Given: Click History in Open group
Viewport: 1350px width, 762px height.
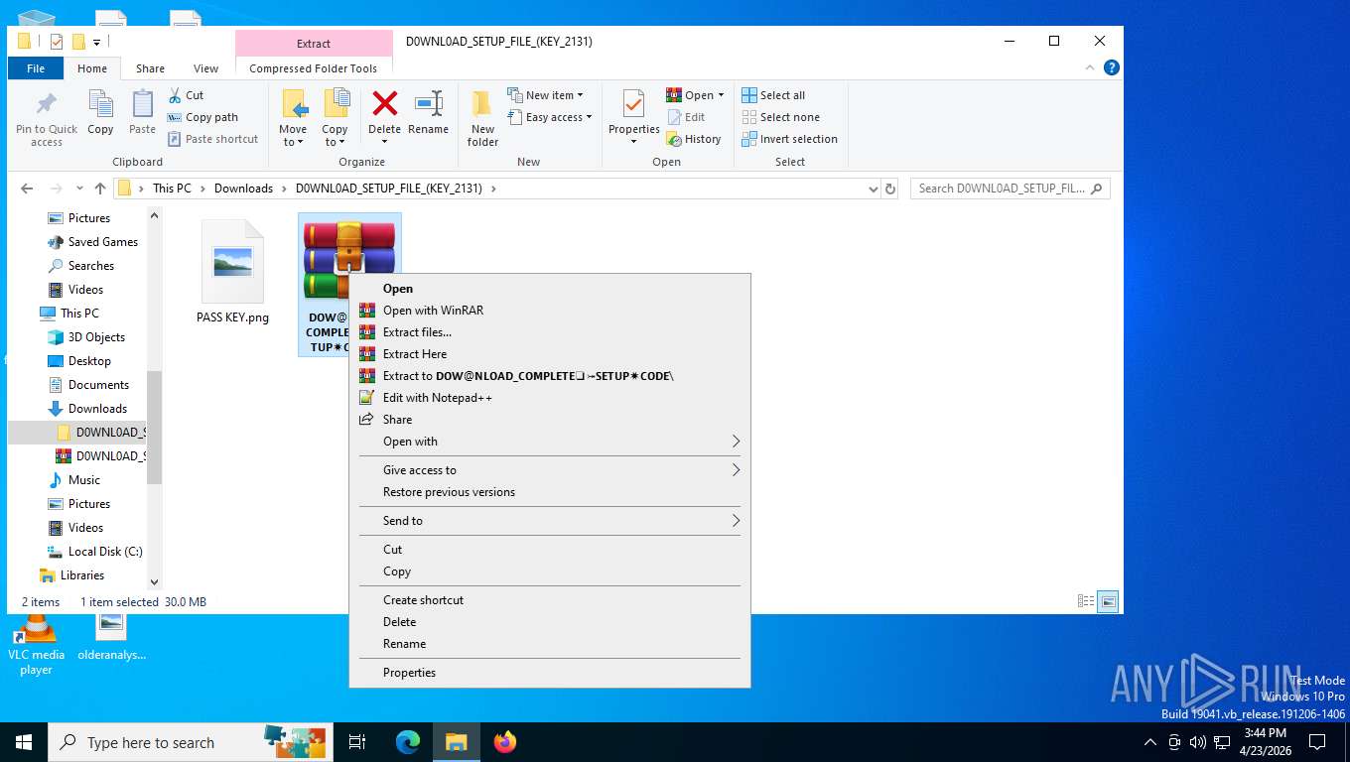Looking at the screenshot, I should [x=693, y=139].
